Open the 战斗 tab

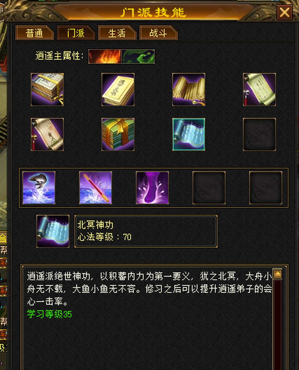[158, 33]
